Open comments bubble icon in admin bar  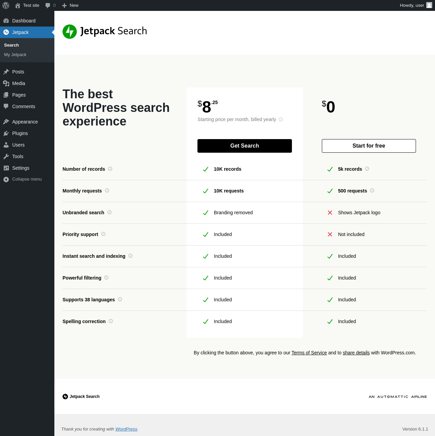point(48,5)
